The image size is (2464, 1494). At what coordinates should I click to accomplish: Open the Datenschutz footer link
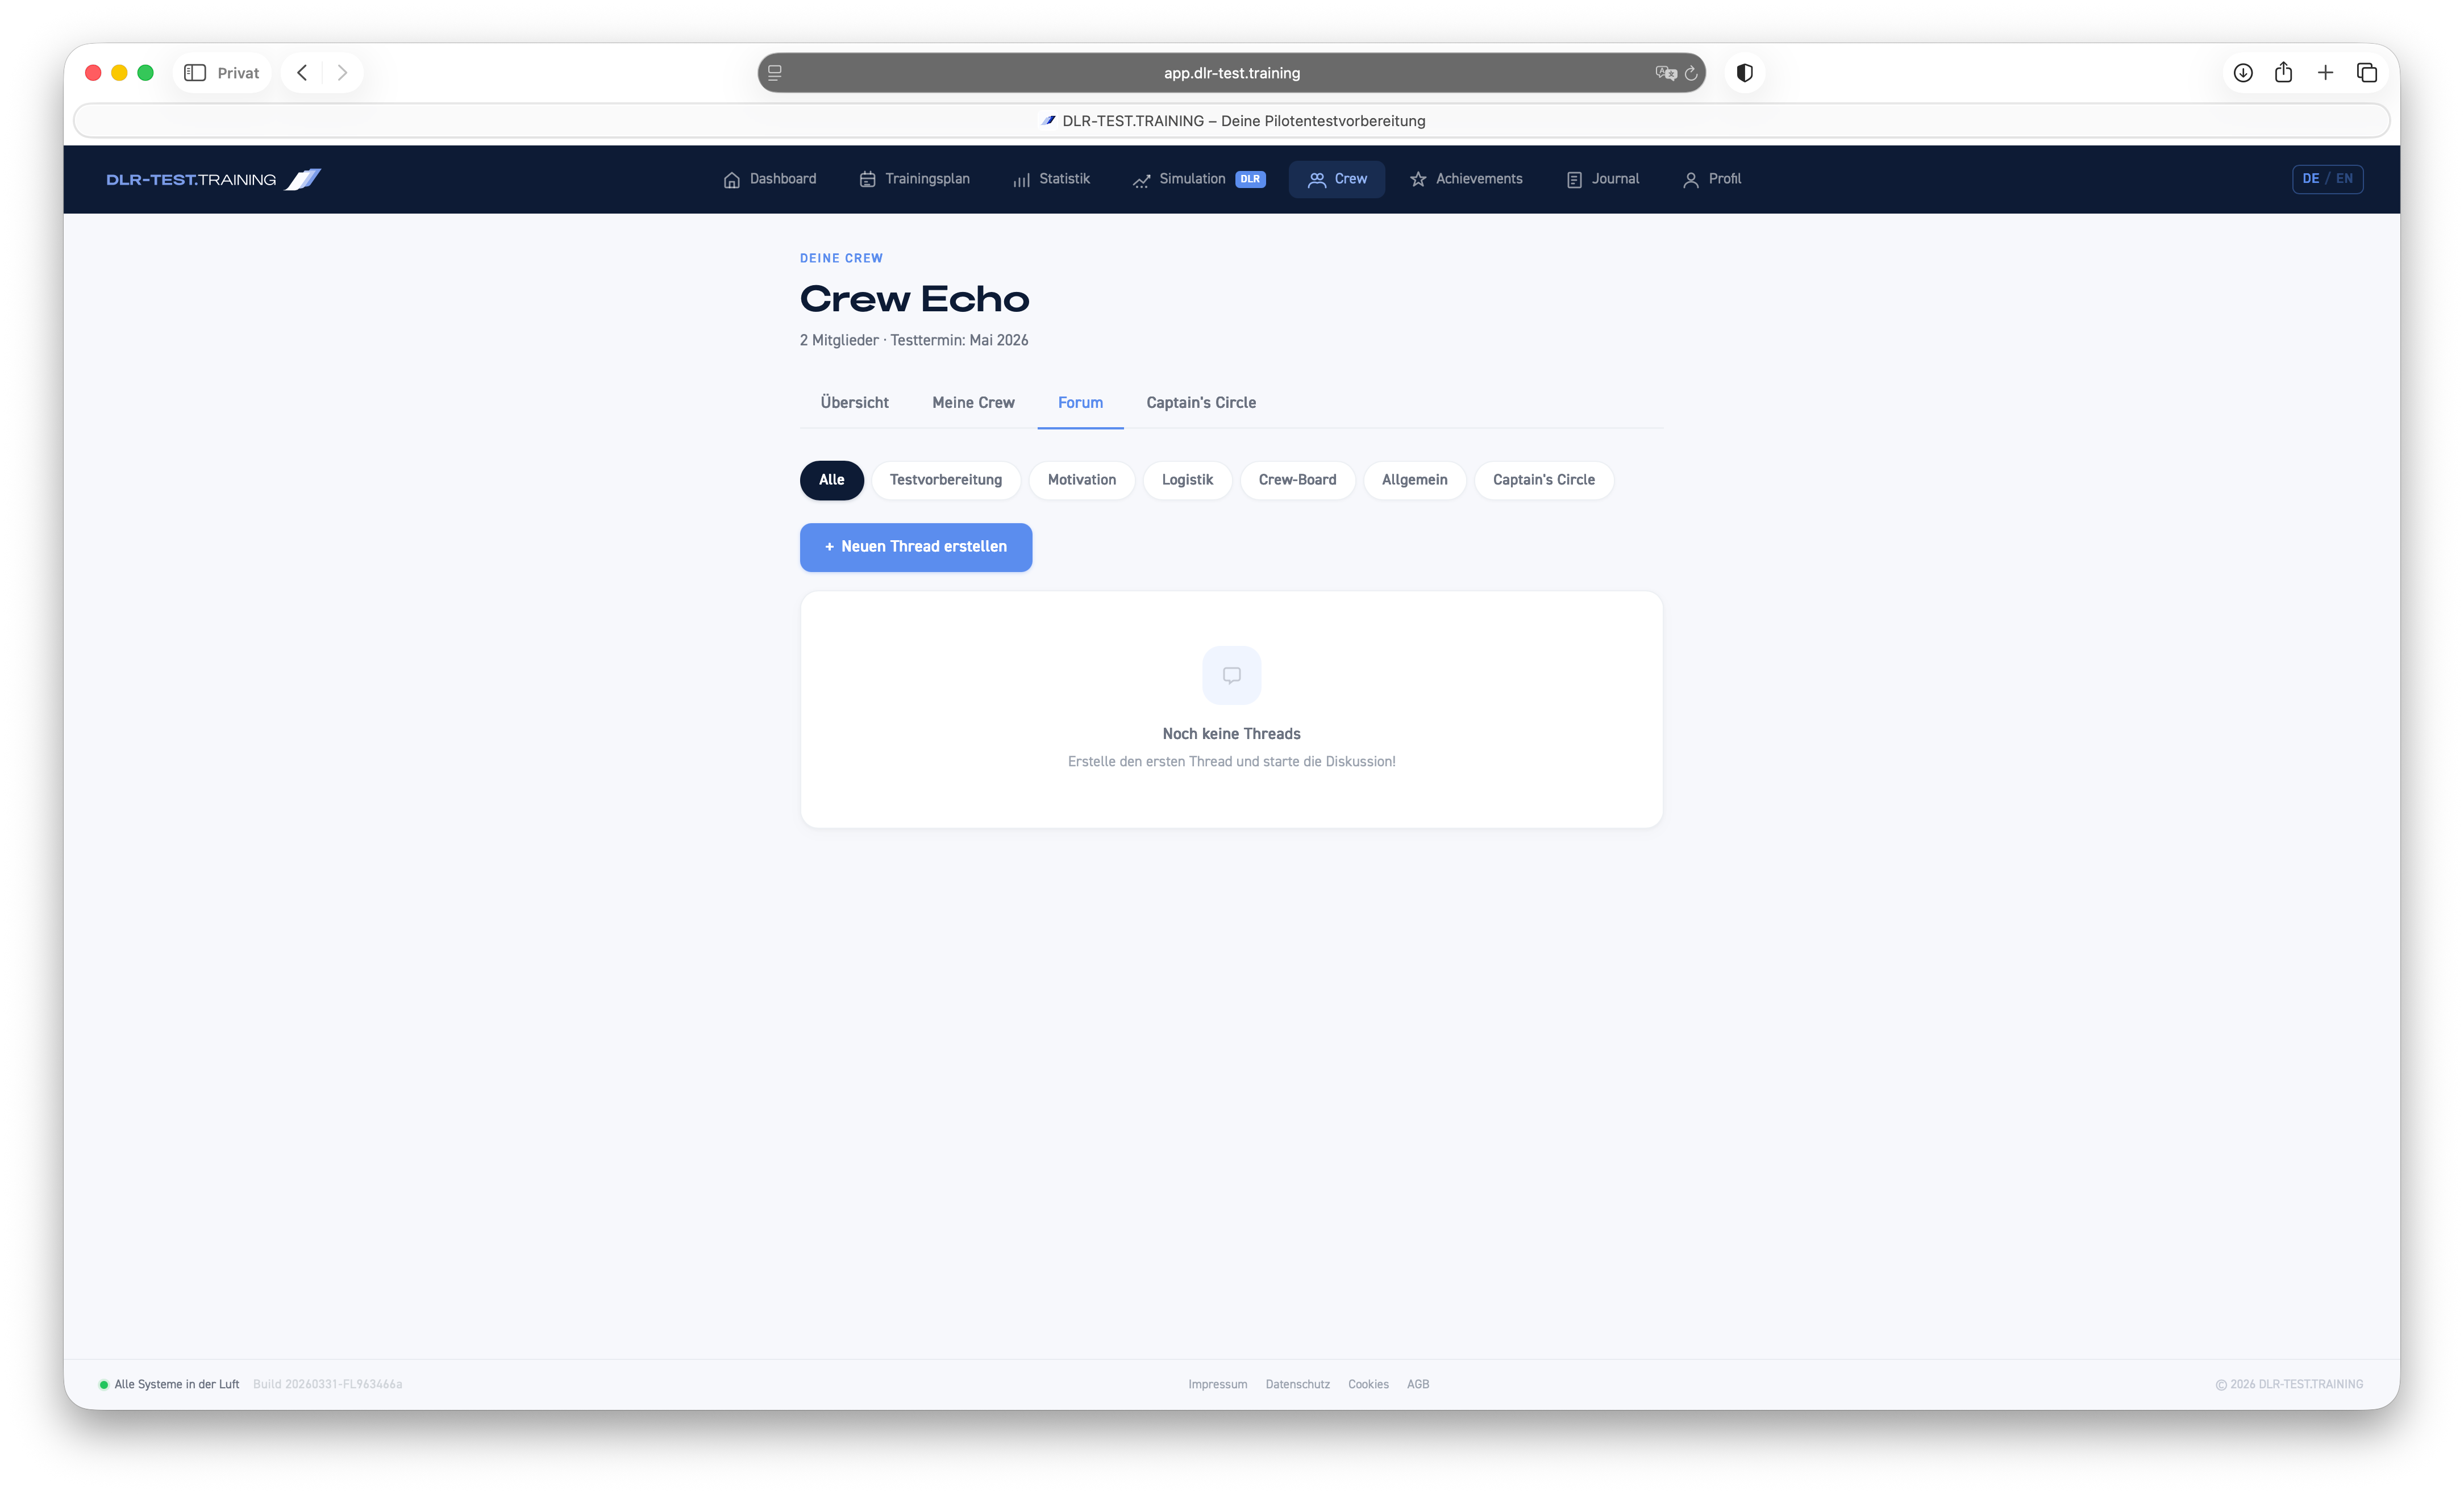pyautogui.click(x=1297, y=1385)
